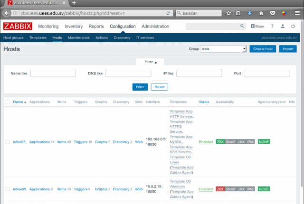Go to Host groups submenu
Viewport: 304px width, 204px height.
point(13,37)
